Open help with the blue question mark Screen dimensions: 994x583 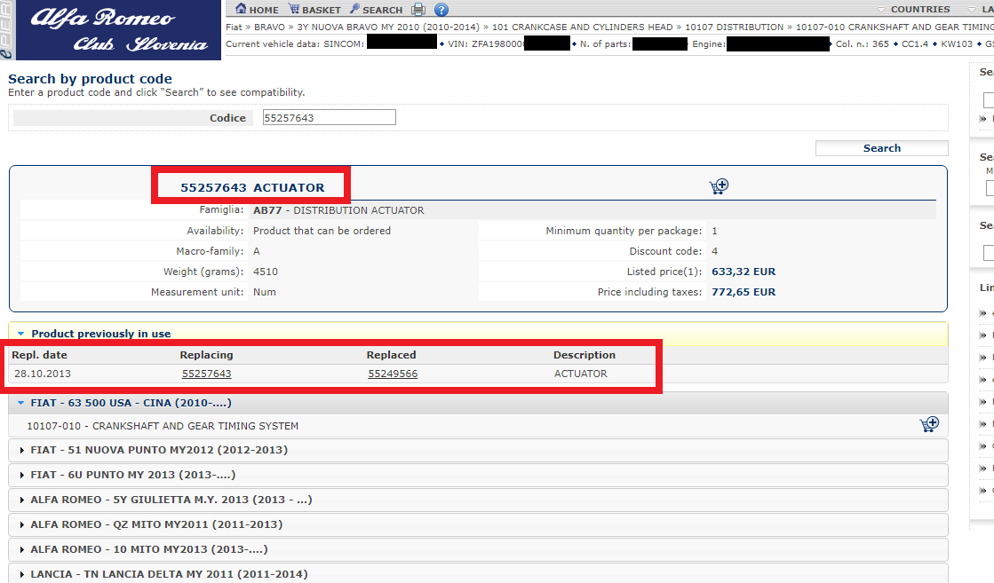[x=441, y=10]
